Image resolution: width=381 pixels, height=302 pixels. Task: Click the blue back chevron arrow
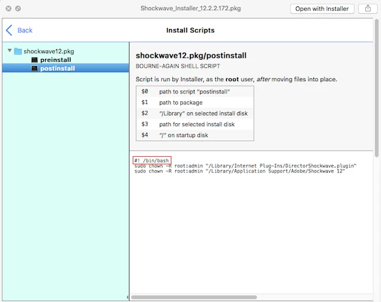coord(9,30)
